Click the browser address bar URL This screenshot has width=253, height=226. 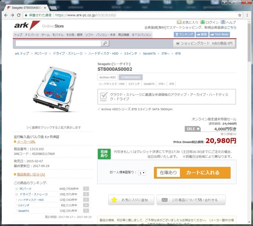85,15
